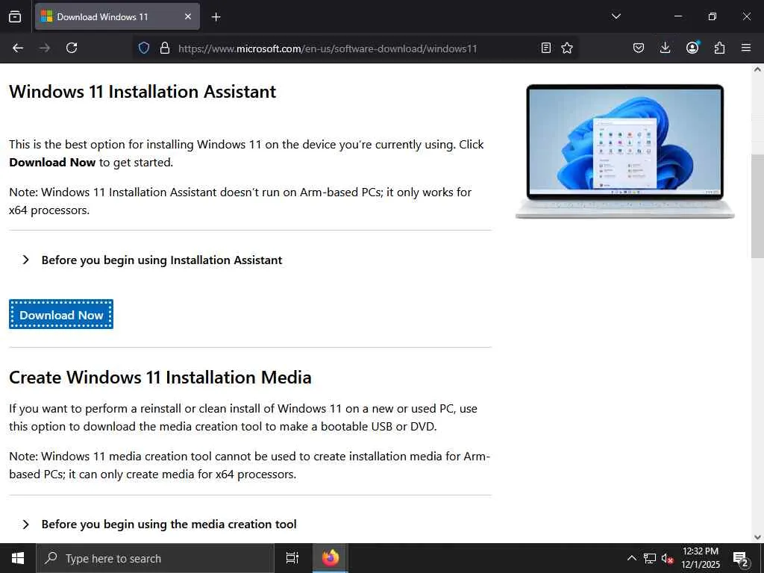Open the Firefox account menu
The height and width of the screenshot is (573, 764).
(692, 47)
